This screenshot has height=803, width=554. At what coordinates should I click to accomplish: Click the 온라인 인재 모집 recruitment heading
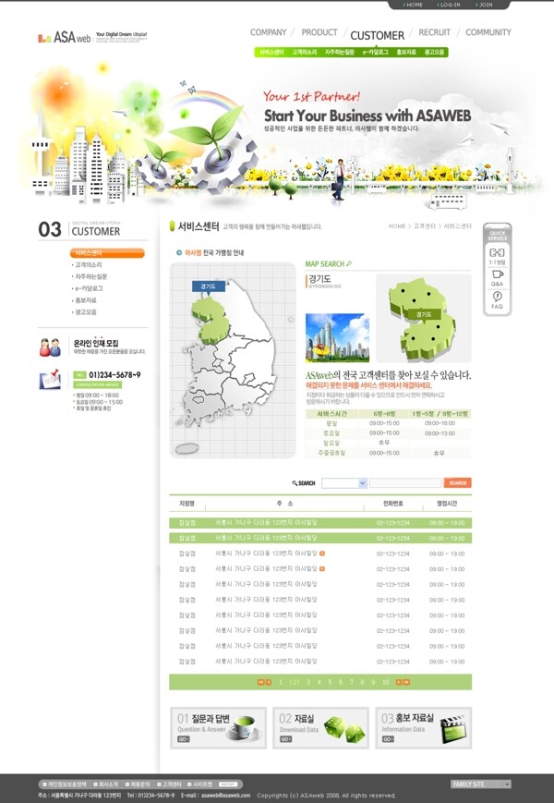click(x=96, y=343)
